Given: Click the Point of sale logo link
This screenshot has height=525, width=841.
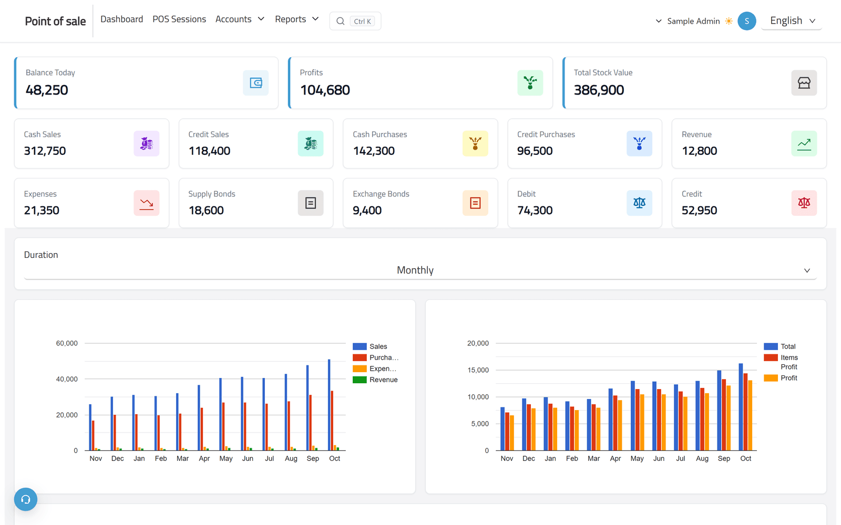Looking at the screenshot, I should pyautogui.click(x=55, y=21).
